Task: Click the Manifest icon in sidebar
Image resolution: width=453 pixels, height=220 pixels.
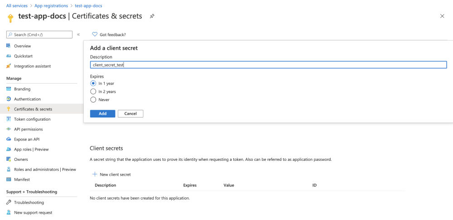Action: 9,179
